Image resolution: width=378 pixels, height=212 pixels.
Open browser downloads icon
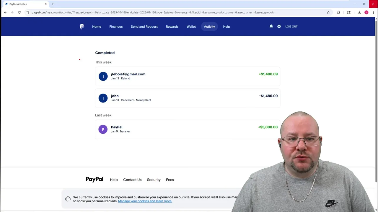pos(359,12)
